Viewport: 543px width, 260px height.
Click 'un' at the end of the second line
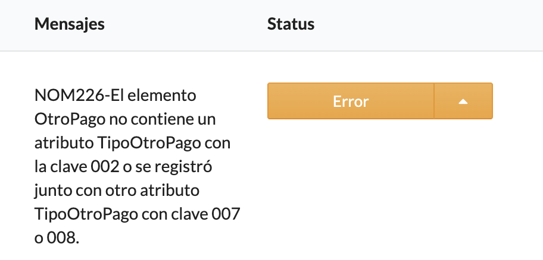208,119
